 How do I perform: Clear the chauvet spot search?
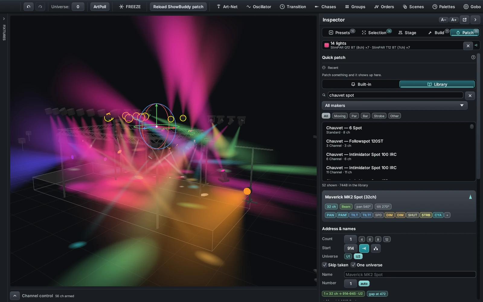[x=470, y=95]
